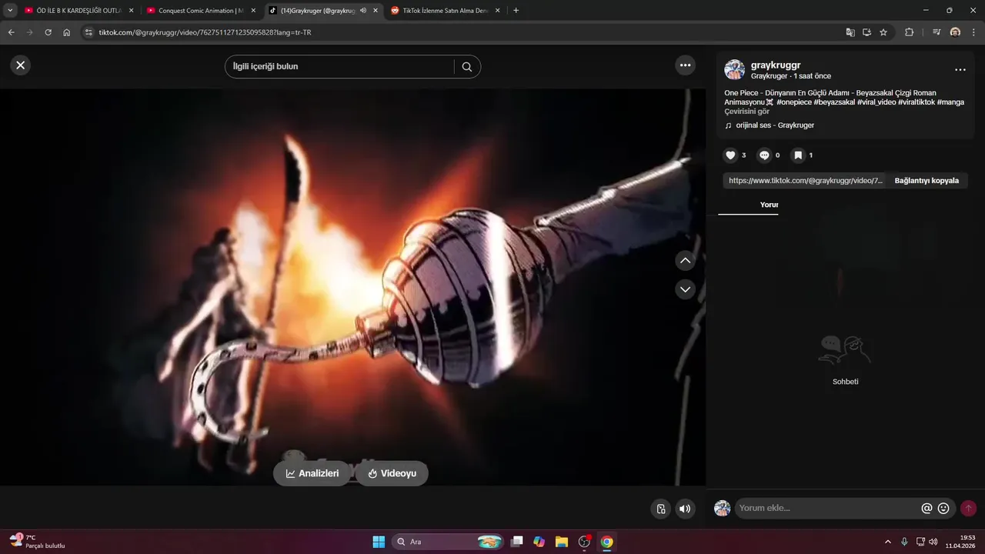985x554 pixels.
Task: Open comments via speech bubble icon
Action: [764, 155]
